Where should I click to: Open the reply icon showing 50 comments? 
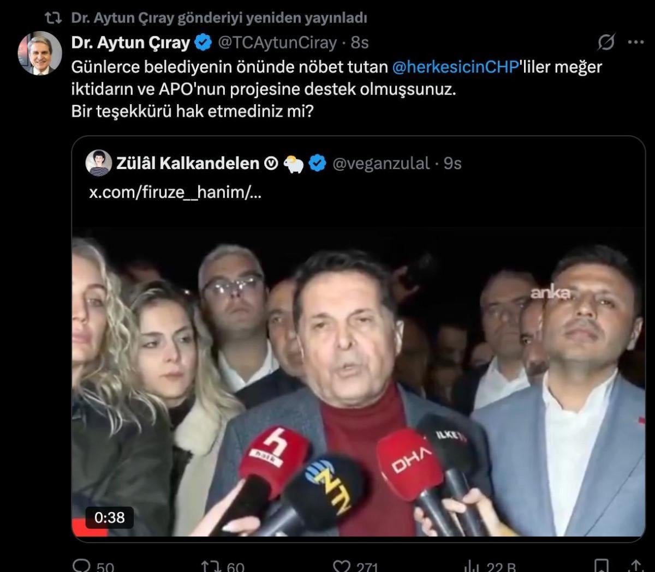pos(82,565)
